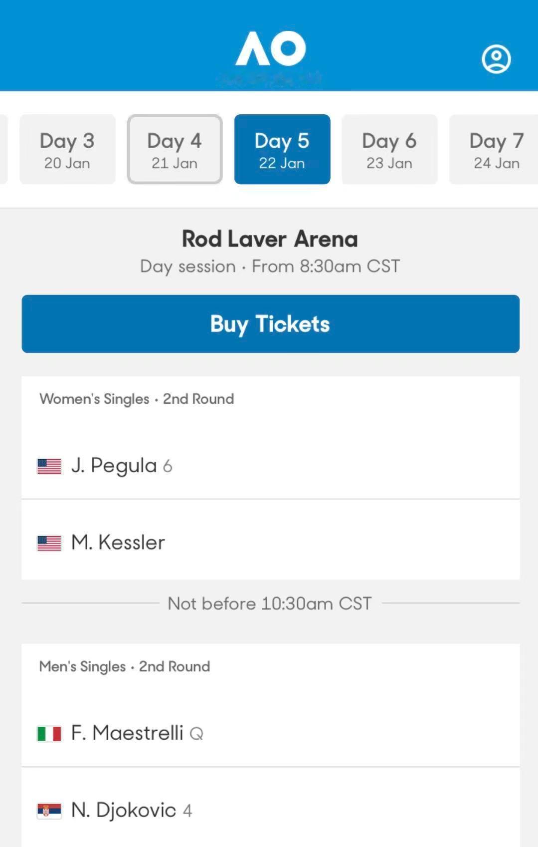Open F. Maestrelli player row
This screenshot has height=847, width=538.
[x=270, y=733]
